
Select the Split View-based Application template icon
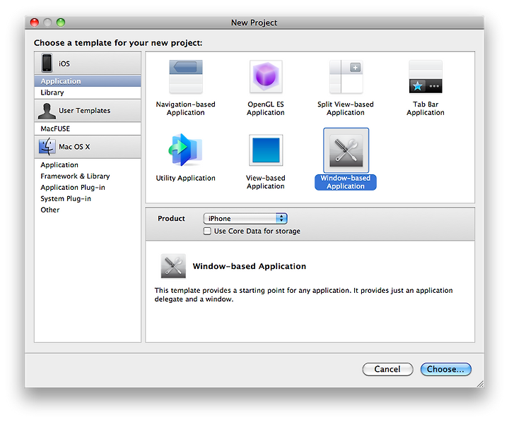point(346,77)
